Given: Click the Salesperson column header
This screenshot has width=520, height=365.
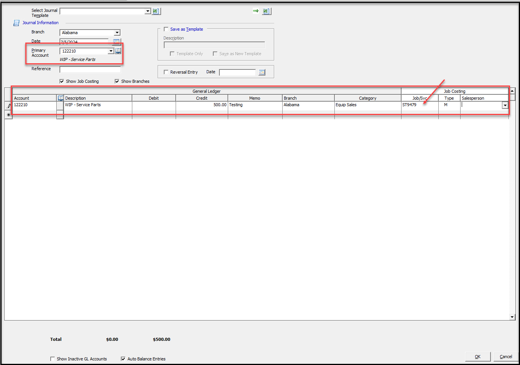Looking at the screenshot, I should (484, 98).
